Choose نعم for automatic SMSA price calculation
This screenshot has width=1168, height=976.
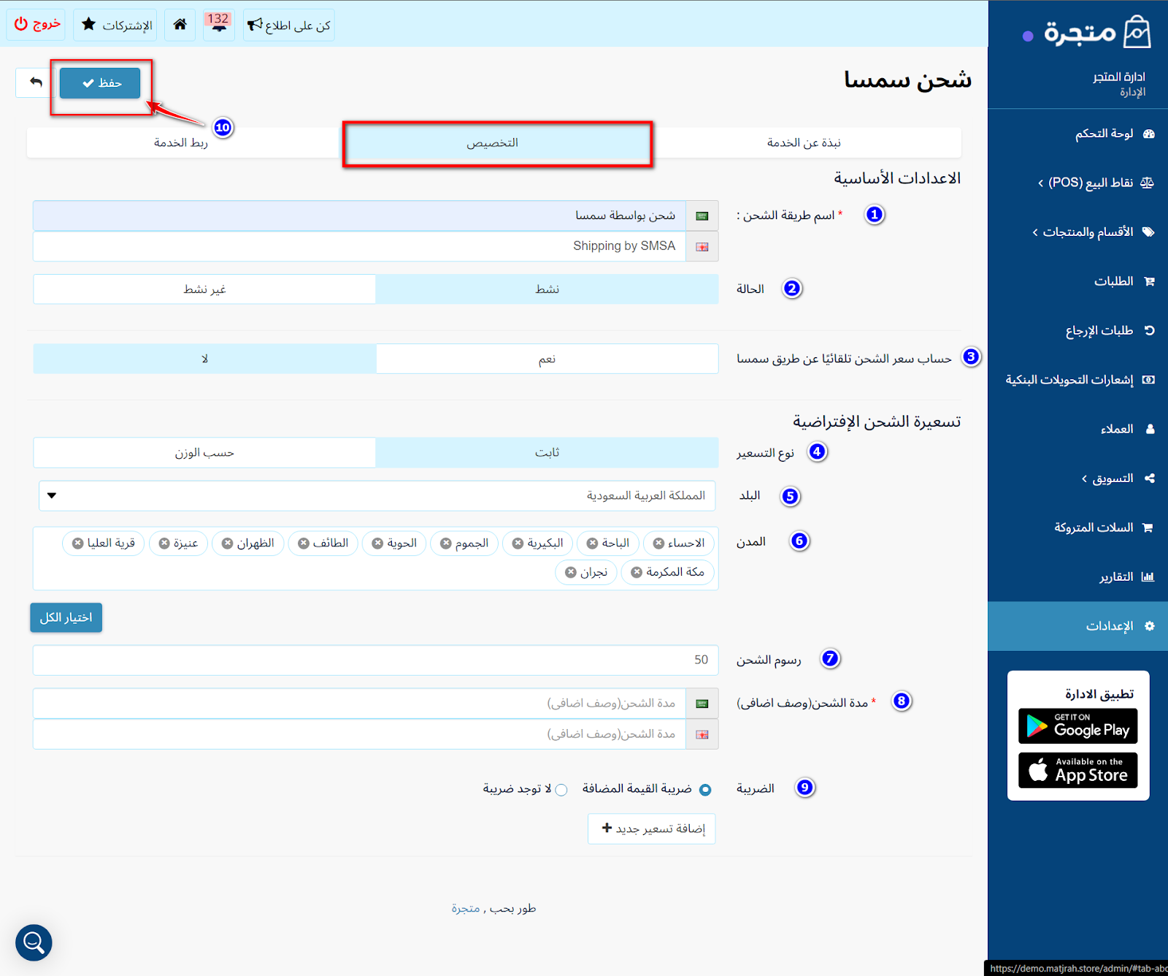pyautogui.click(x=547, y=359)
